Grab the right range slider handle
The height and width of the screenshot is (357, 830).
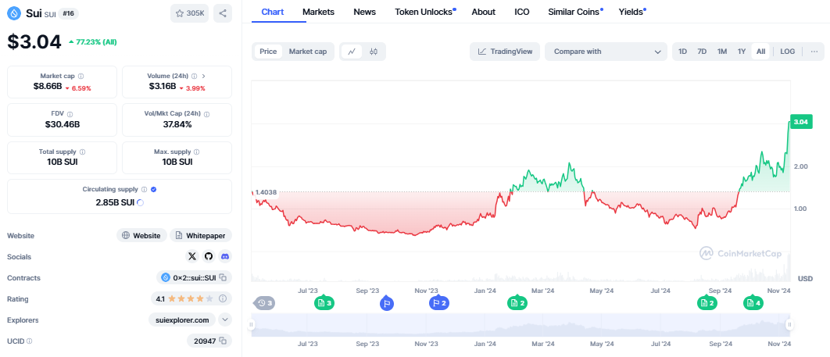[x=789, y=325]
